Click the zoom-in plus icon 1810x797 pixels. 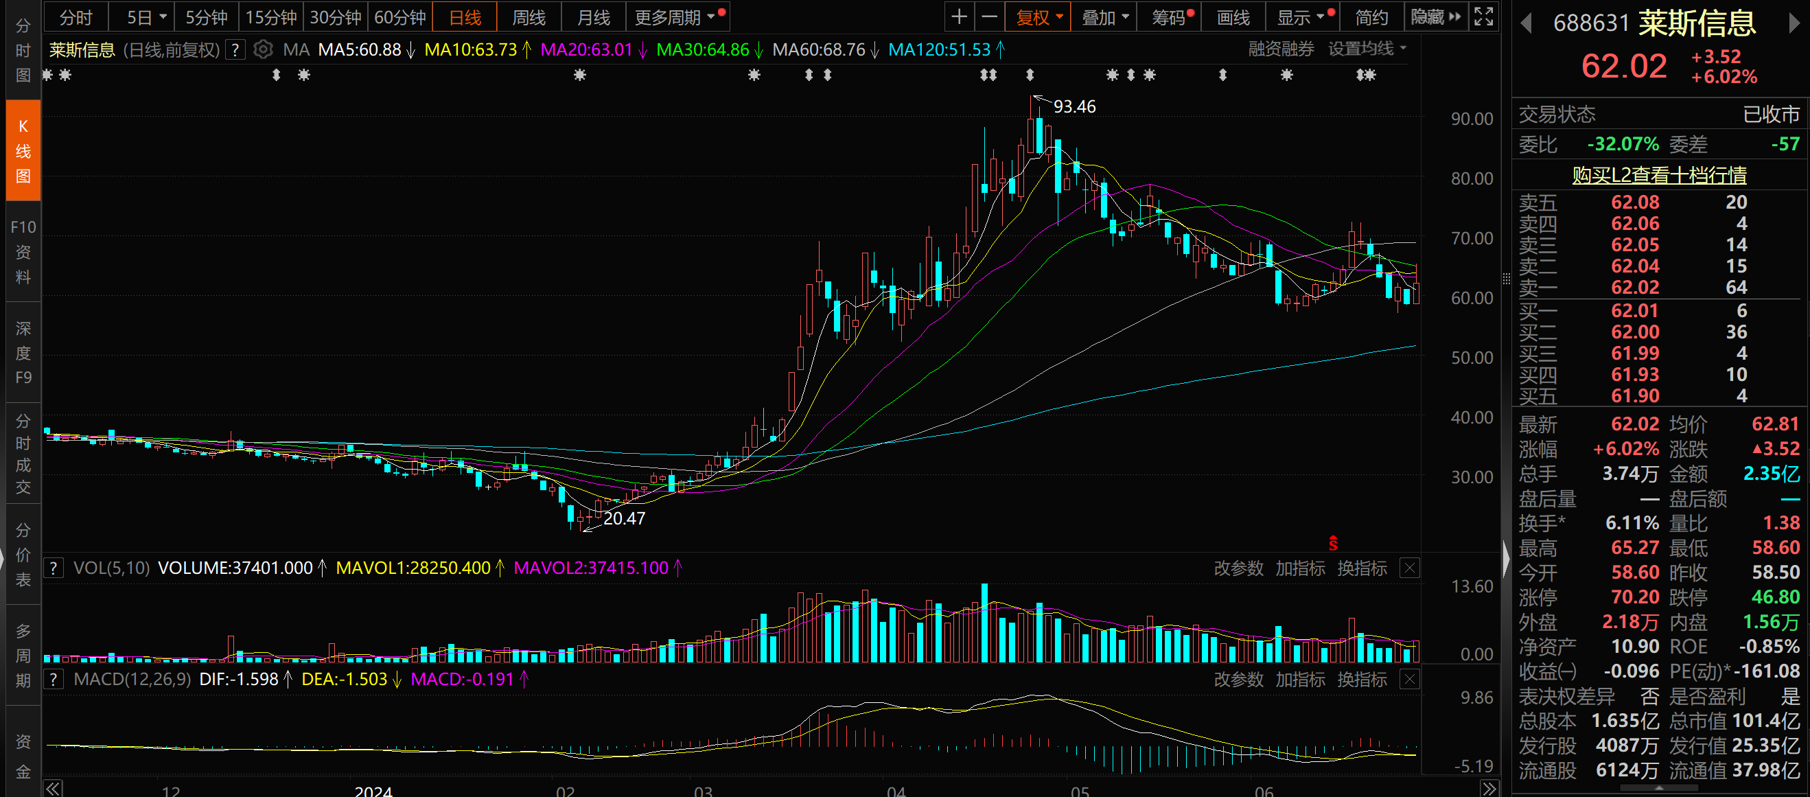coord(958,17)
